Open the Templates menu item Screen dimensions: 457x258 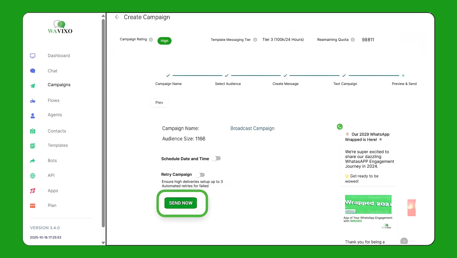pos(58,145)
